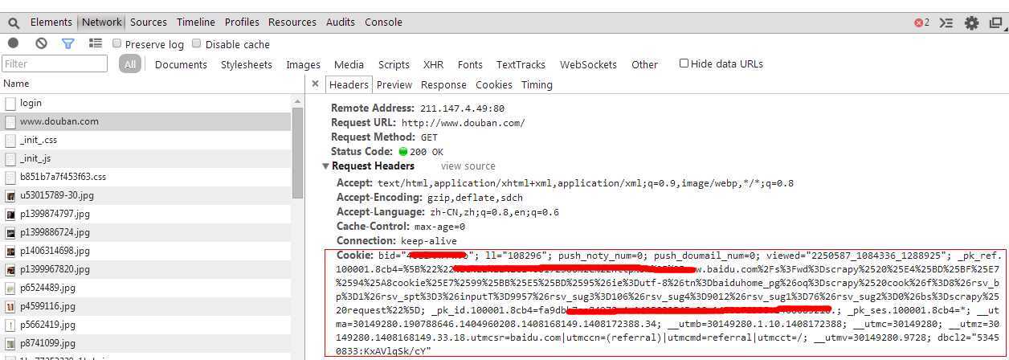Toggle the Hide data URLs checkbox

coord(684,63)
